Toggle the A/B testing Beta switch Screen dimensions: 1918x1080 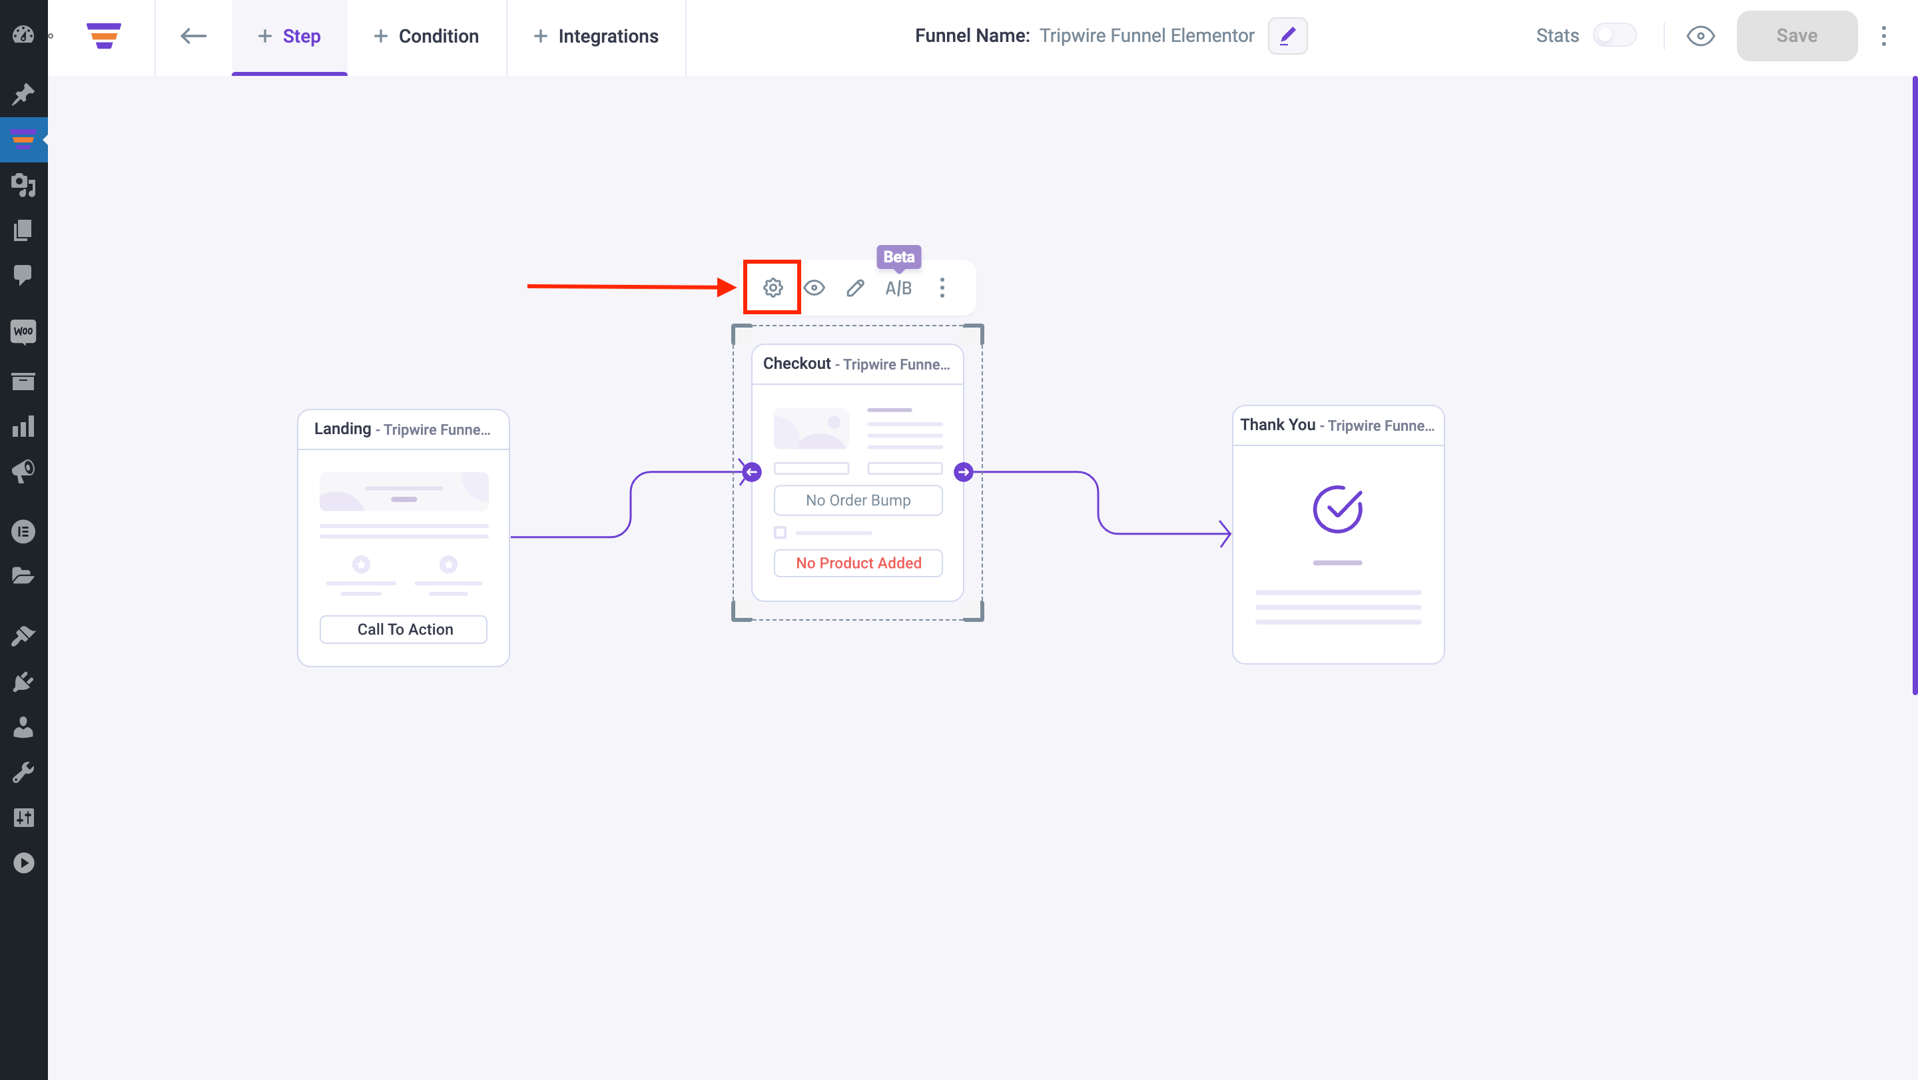898,287
